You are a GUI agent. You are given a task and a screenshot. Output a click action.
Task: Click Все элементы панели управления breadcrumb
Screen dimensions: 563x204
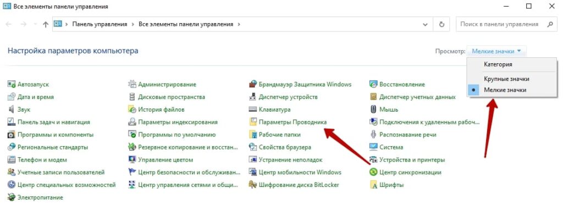[x=186, y=24]
